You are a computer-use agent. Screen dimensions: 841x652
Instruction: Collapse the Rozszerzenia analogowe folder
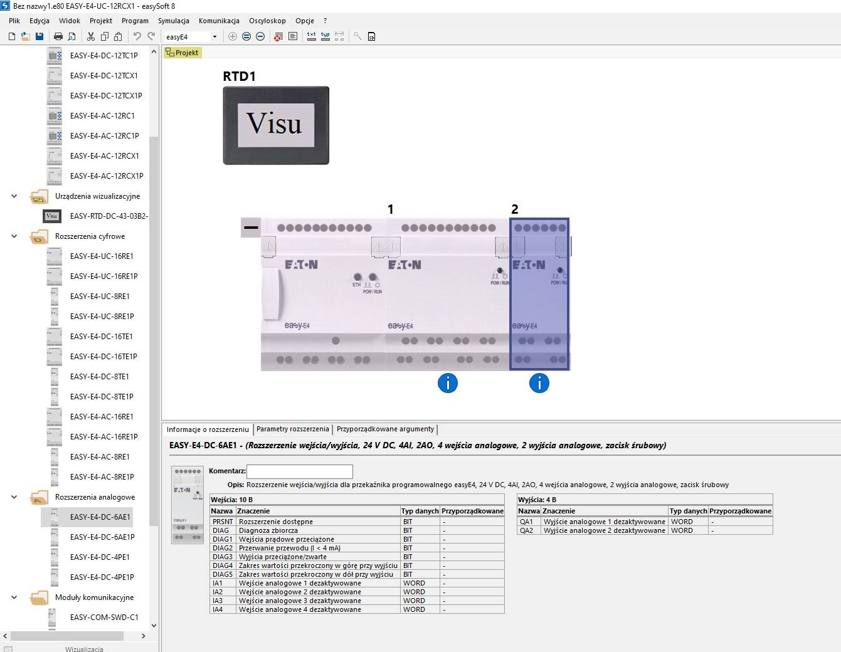click(14, 497)
